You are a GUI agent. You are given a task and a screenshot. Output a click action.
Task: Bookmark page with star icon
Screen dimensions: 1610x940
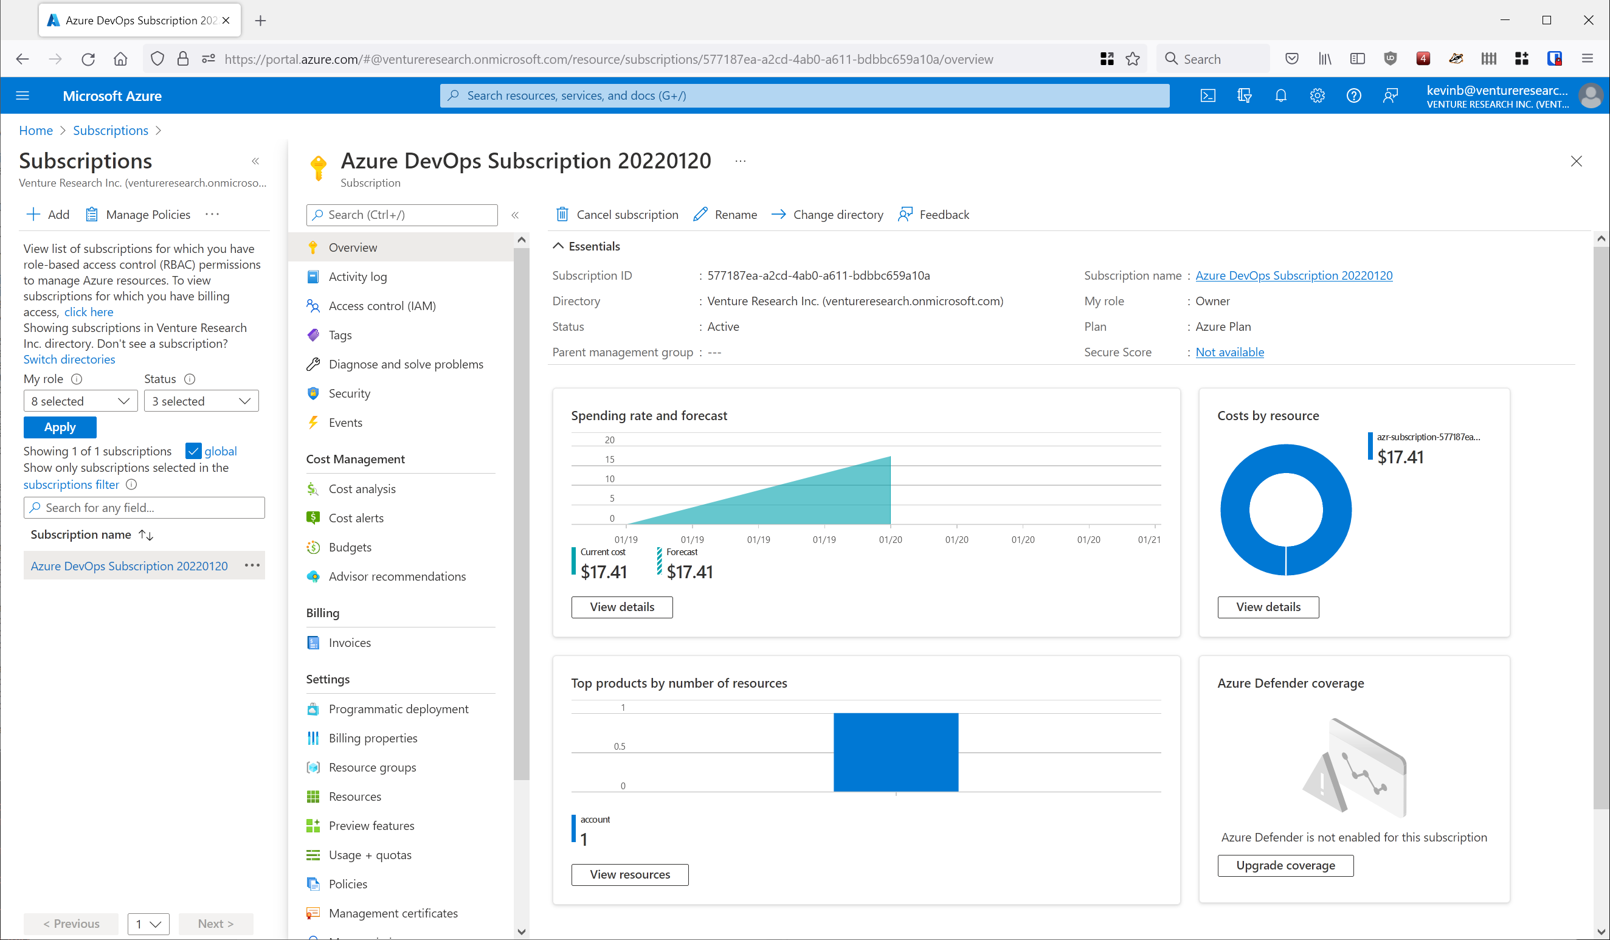pos(1132,59)
